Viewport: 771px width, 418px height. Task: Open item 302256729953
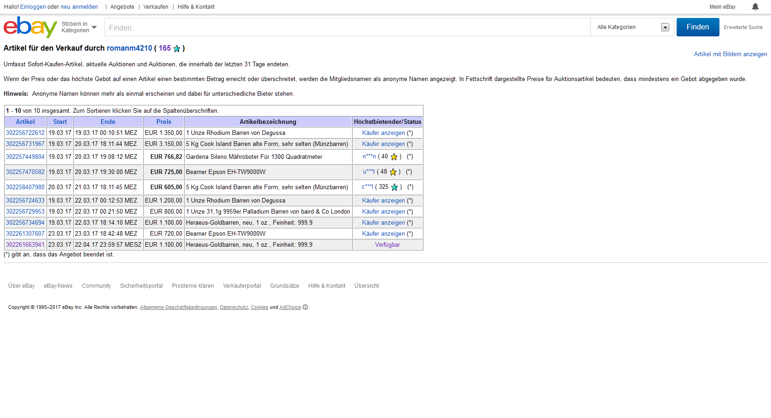(25, 212)
